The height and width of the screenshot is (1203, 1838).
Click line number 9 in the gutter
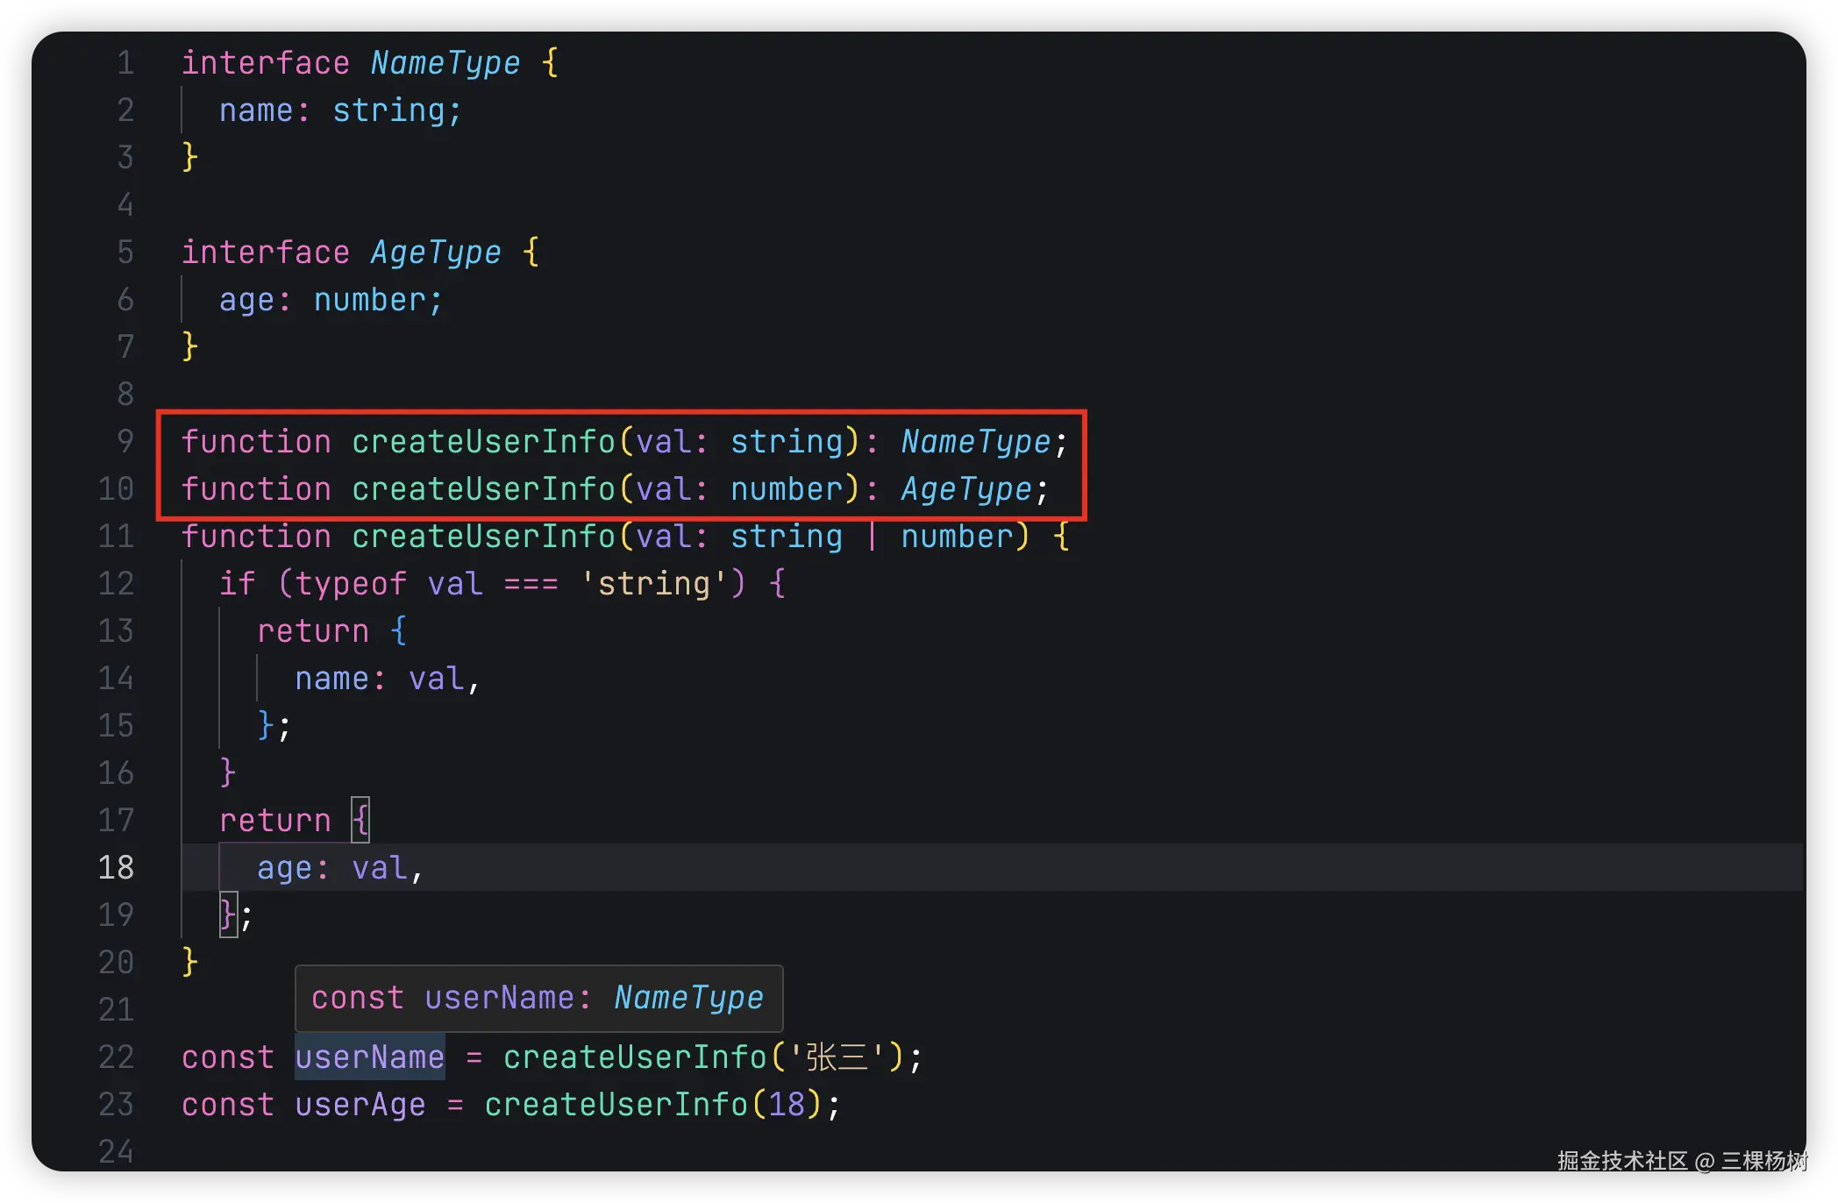pos(125,441)
